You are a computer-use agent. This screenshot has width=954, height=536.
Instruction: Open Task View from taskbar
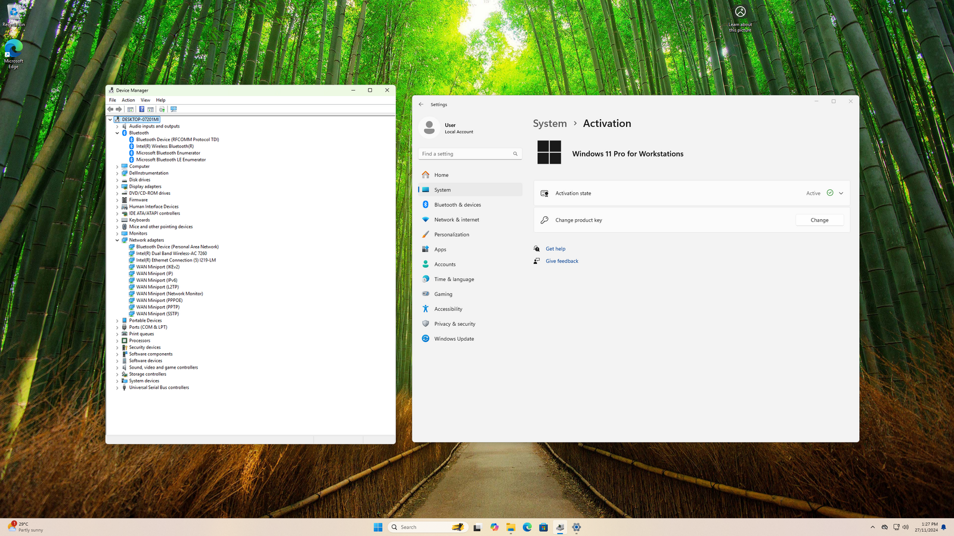point(477,527)
